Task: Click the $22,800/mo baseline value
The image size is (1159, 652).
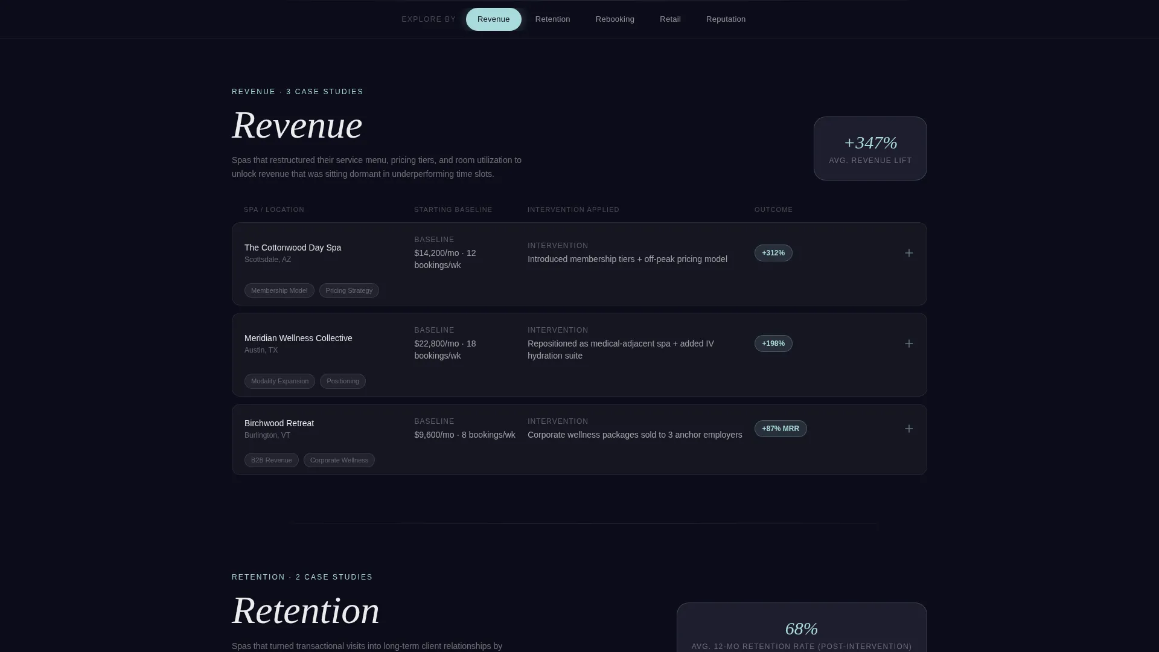Action: click(445, 350)
